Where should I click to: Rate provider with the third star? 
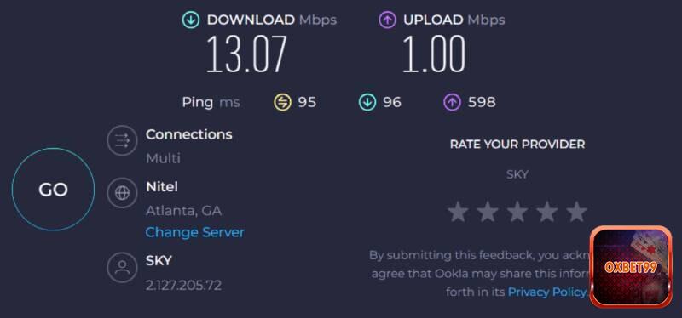tap(517, 211)
